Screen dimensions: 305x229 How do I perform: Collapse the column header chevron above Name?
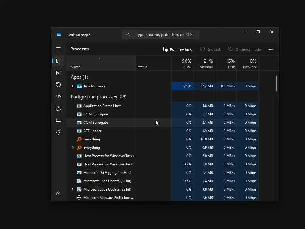point(99,59)
